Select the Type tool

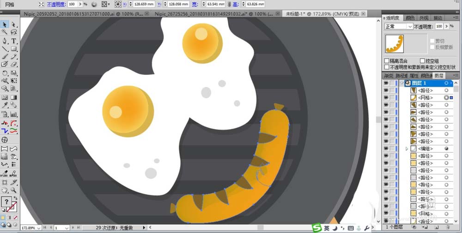[x=13, y=41]
